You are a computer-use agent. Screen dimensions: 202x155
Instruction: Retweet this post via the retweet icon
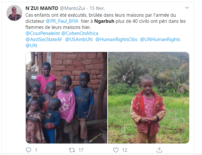point(72,150)
